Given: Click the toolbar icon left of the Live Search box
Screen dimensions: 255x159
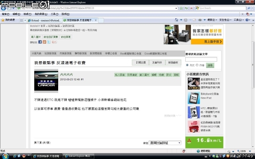Looking at the screenshot, I should (x=197, y=8).
